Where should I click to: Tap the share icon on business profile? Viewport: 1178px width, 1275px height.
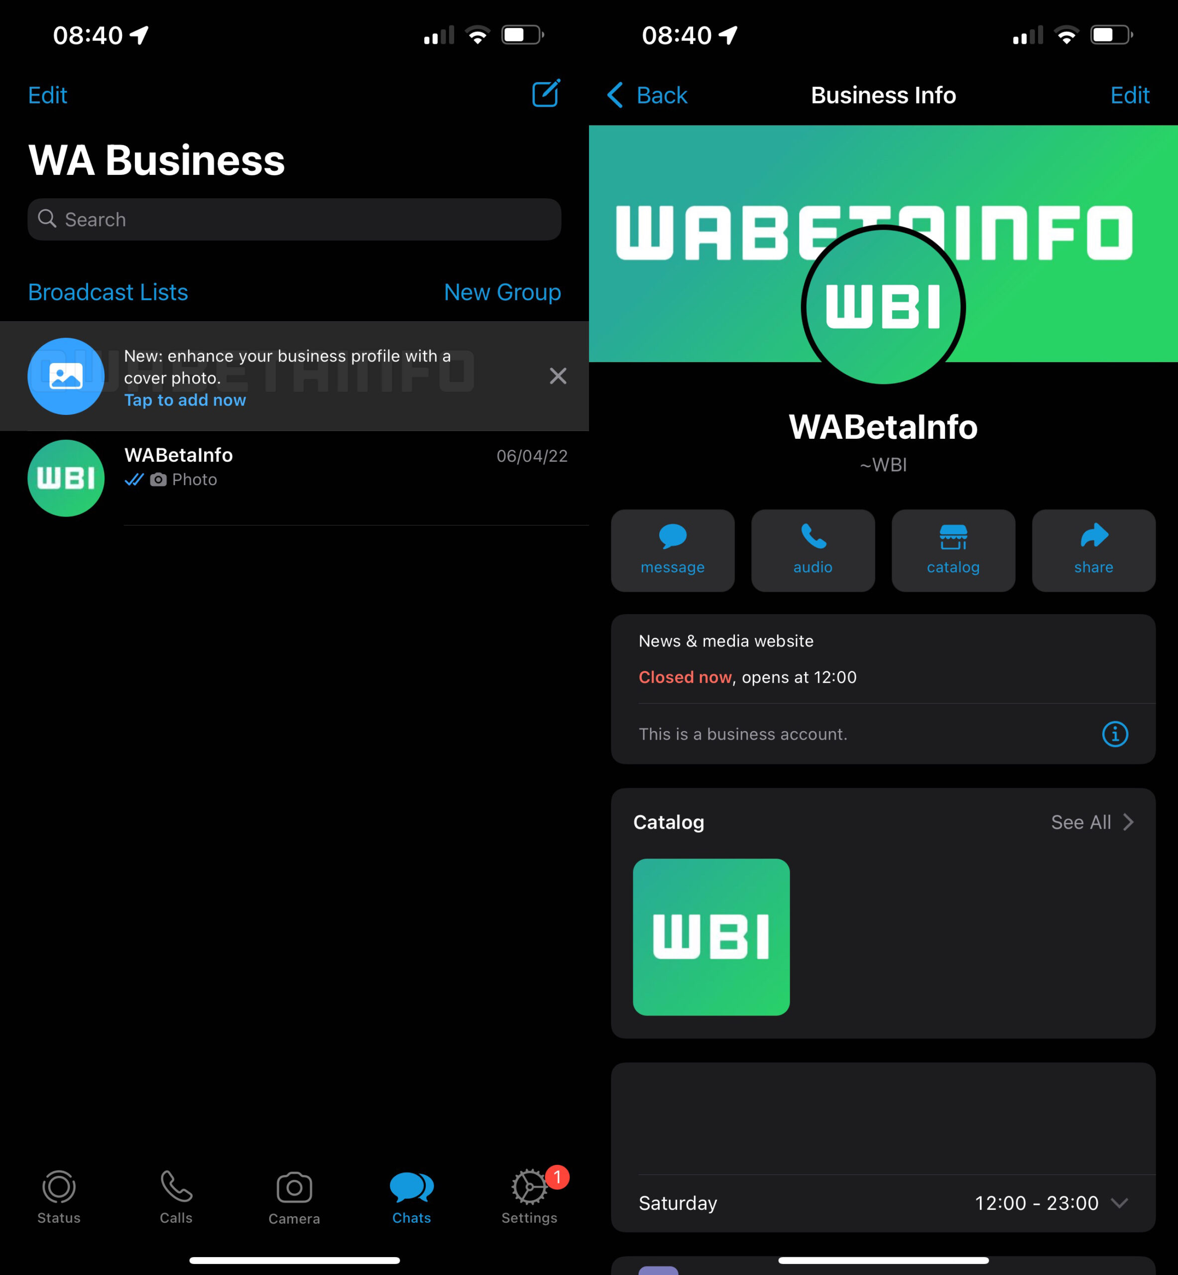coord(1092,547)
